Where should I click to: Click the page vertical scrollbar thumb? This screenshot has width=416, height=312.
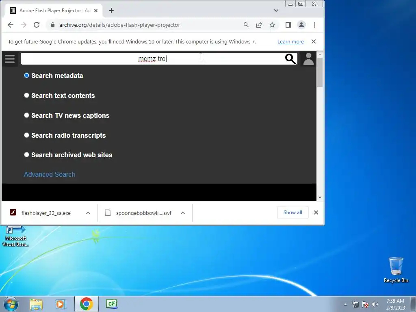(x=320, y=72)
